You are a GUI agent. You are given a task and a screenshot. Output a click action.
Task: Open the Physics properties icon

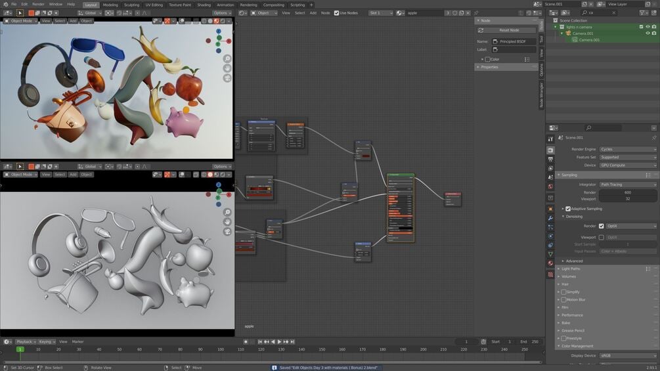550,236
